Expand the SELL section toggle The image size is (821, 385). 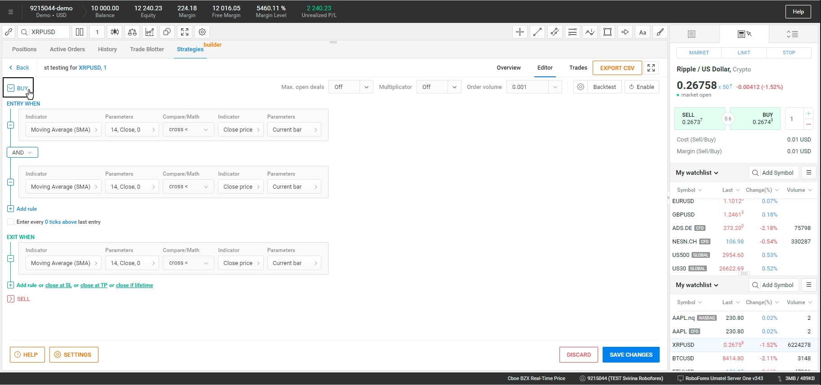pyautogui.click(x=11, y=299)
